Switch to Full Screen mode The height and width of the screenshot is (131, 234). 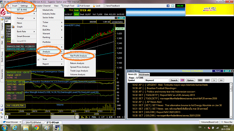tap(83, 6)
